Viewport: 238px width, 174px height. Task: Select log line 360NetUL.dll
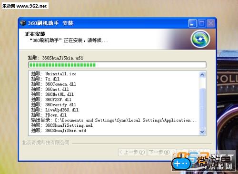[52, 94]
